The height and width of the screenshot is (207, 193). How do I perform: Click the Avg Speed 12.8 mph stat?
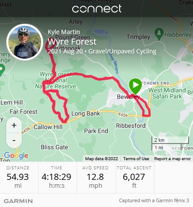coord(95,177)
